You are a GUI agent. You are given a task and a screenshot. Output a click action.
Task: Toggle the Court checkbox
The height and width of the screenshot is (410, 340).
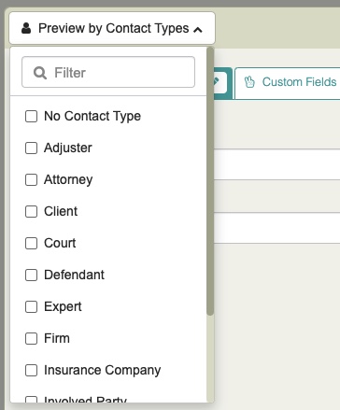pyautogui.click(x=31, y=243)
